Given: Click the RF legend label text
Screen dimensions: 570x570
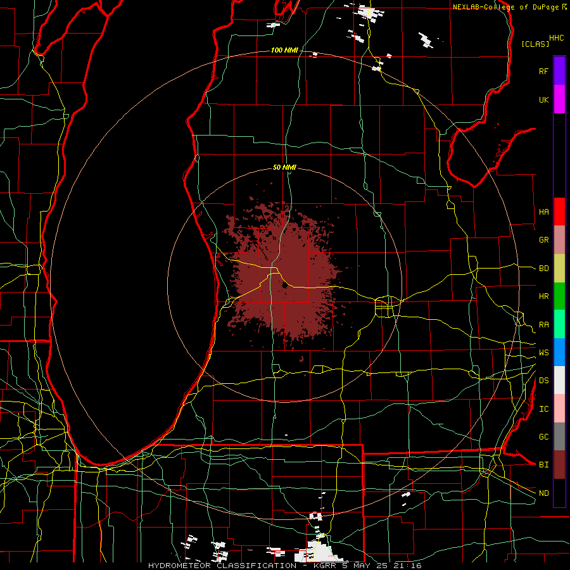Looking at the screenshot, I should point(543,71).
